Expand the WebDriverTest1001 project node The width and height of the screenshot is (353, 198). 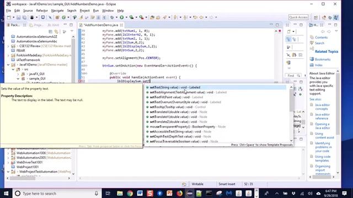[8, 162]
